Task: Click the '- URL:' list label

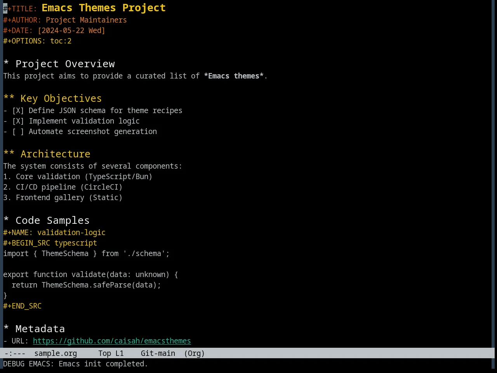Action: pyautogui.click(x=16, y=341)
